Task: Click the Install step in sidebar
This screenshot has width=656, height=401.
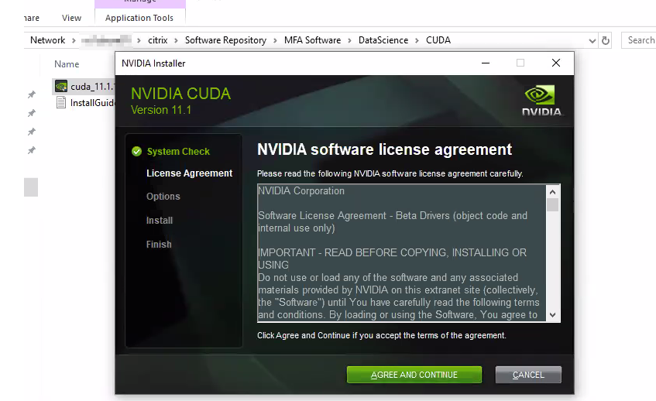Action: point(160,221)
